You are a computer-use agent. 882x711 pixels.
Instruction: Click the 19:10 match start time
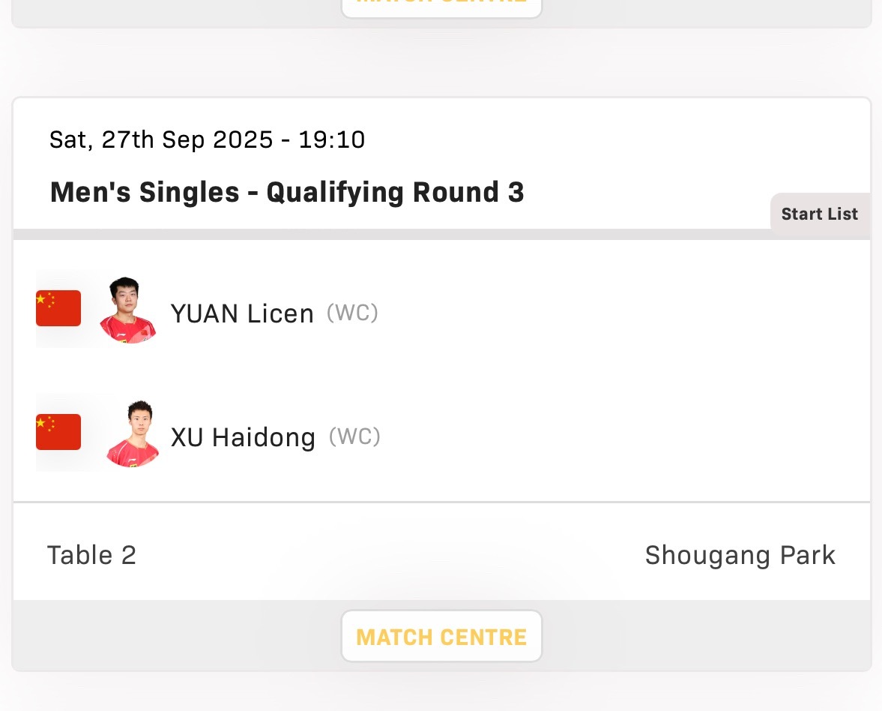click(332, 139)
